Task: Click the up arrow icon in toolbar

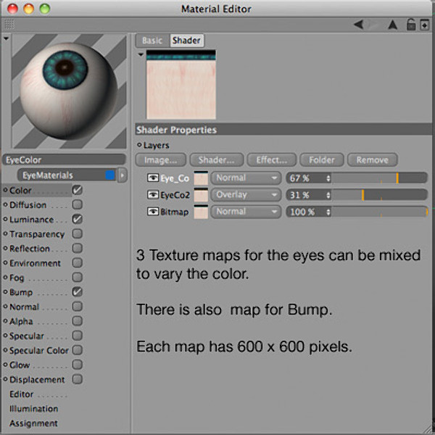Action: click(x=392, y=25)
